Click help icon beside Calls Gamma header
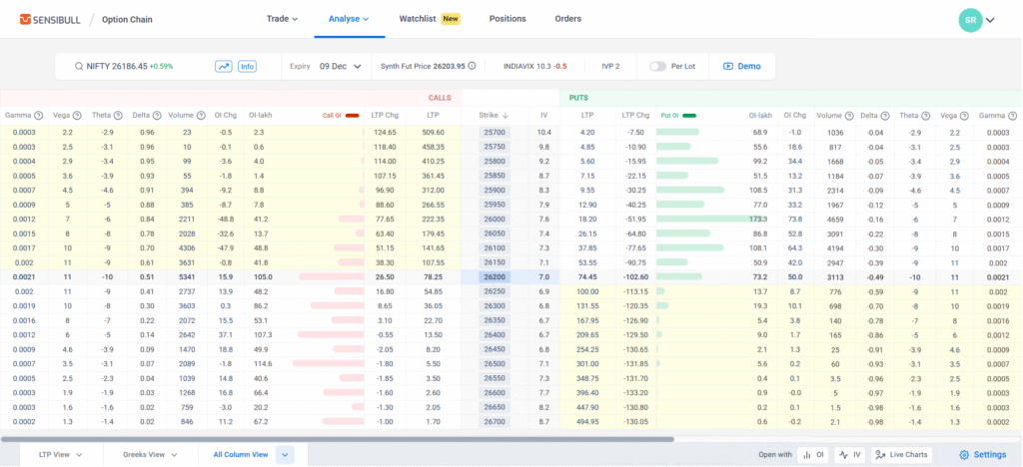This screenshot has height=467, width=1023. [38, 116]
